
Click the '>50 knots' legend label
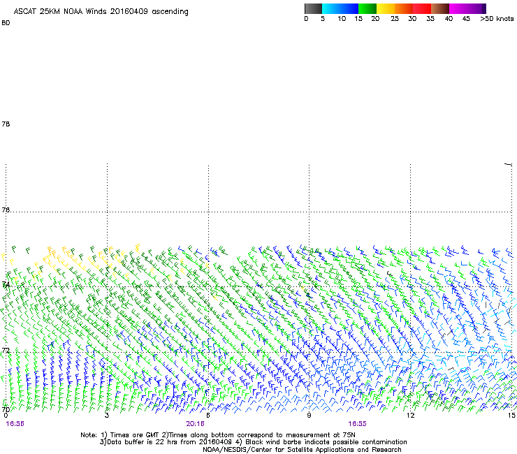(497, 19)
